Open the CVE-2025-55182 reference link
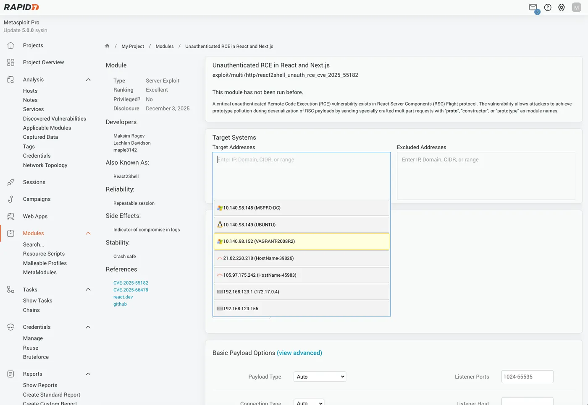The height and width of the screenshot is (405, 588). coord(131,283)
